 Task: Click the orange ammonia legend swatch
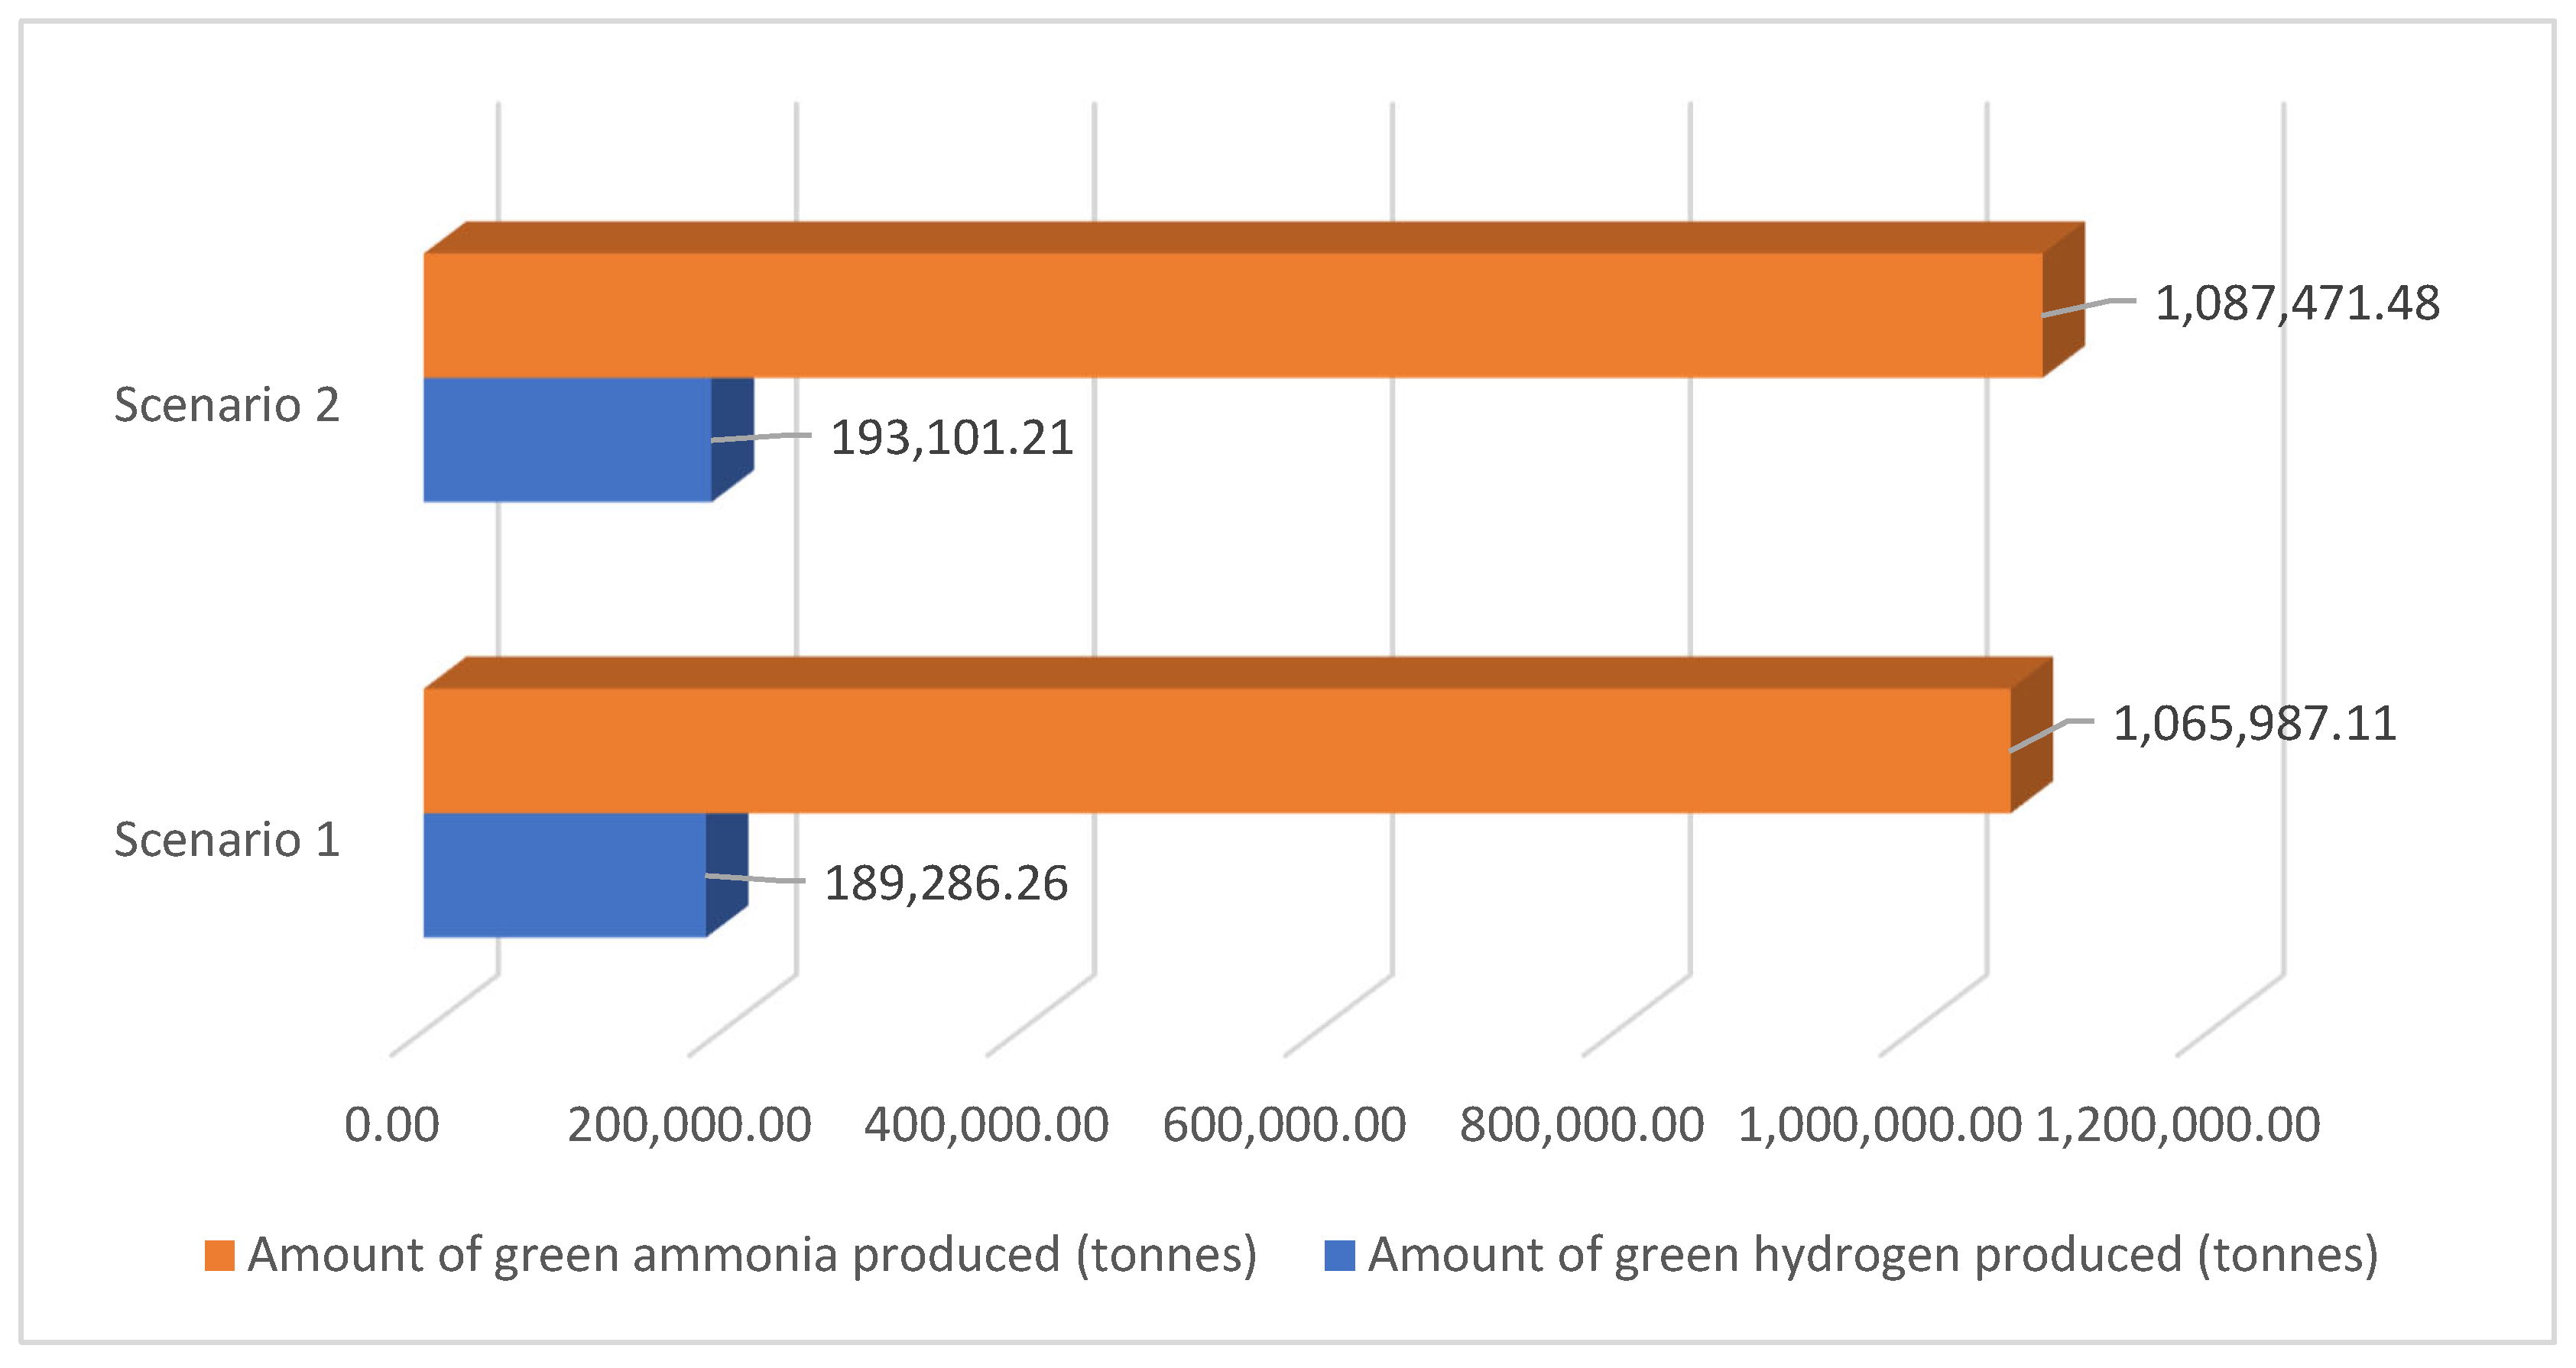(x=219, y=1255)
